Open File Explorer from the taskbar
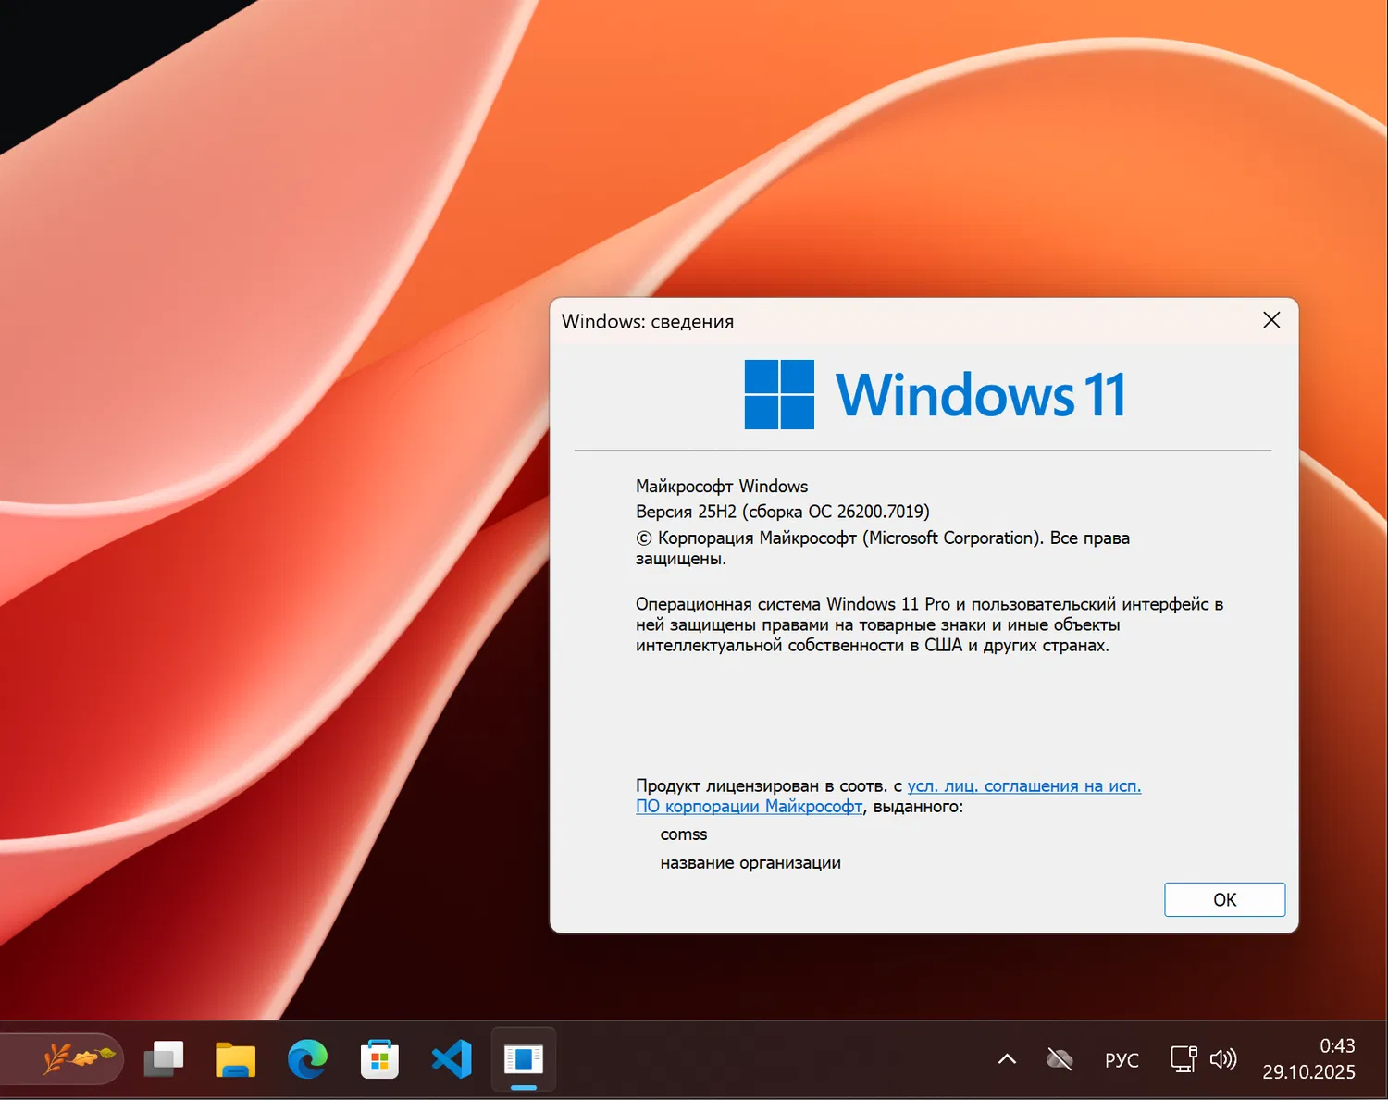Screen dimensions: 1388x1100 point(236,1059)
